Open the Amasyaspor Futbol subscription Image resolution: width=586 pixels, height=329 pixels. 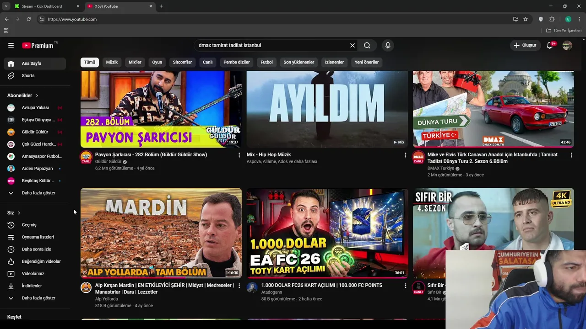[35, 156]
